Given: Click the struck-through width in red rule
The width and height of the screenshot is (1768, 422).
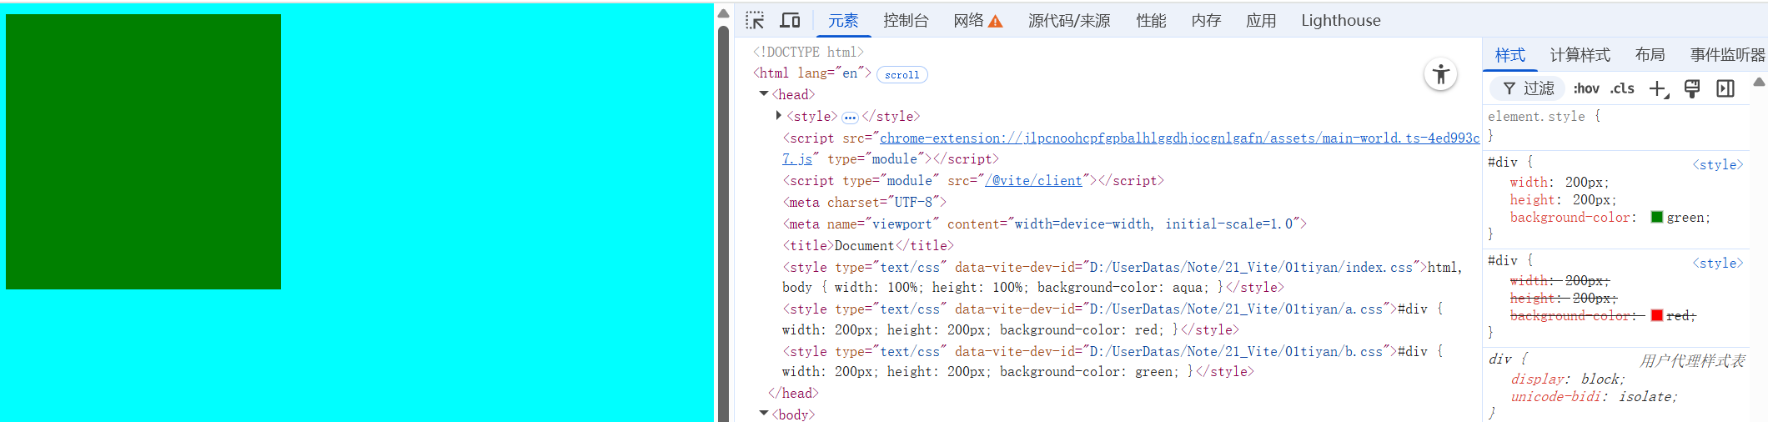Looking at the screenshot, I should coord(1560,280).
